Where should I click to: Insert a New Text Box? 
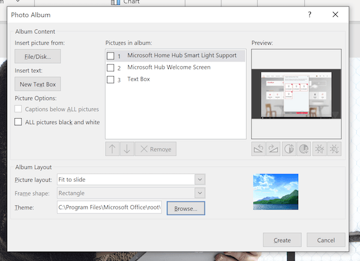coord(38,84)
